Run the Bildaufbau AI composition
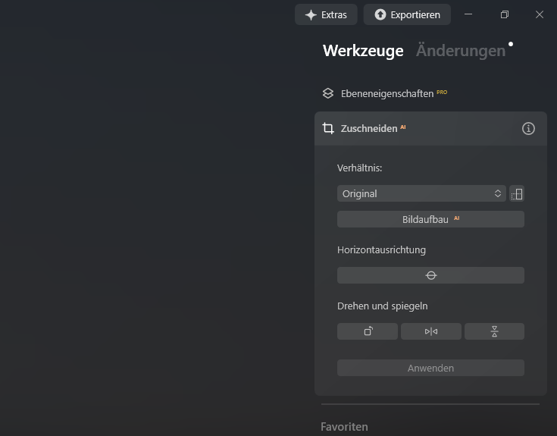557x436 pixels. (430, 219)
